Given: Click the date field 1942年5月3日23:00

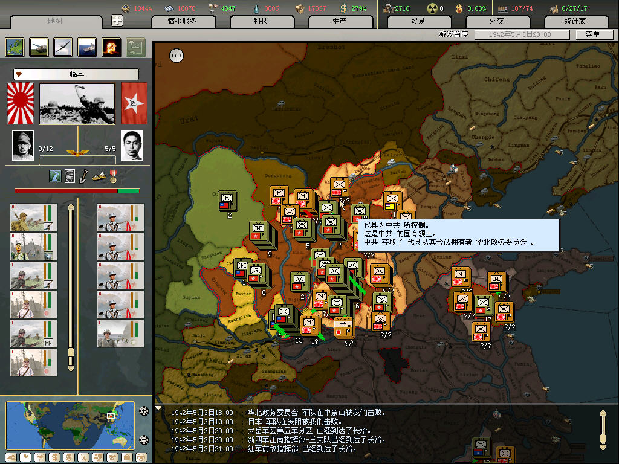Looking at the screenshot, I should 522,34.
